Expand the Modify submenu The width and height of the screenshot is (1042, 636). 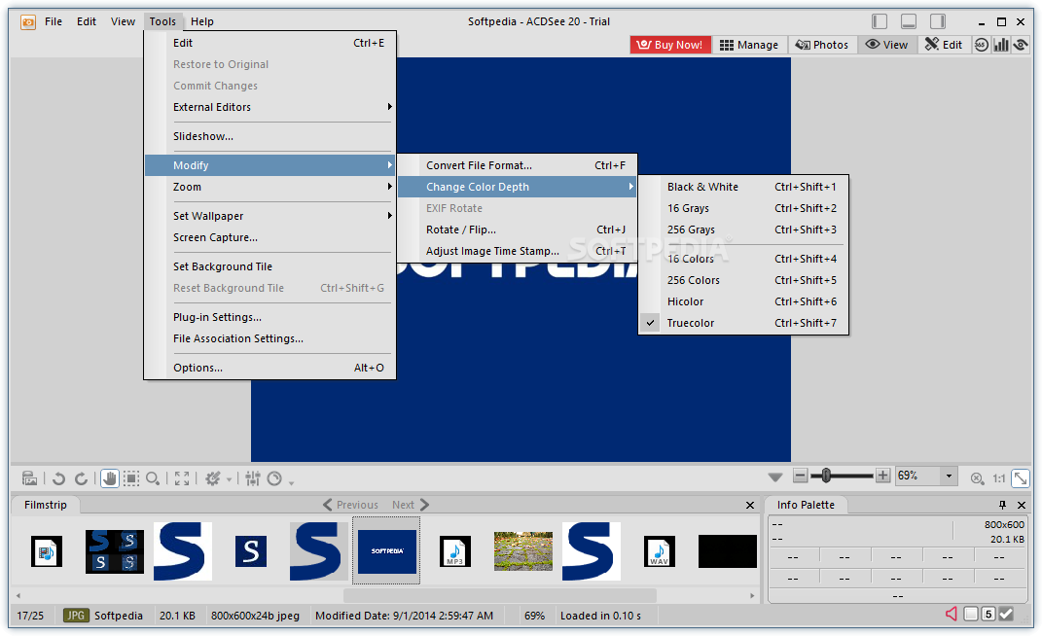coord(270,165)
